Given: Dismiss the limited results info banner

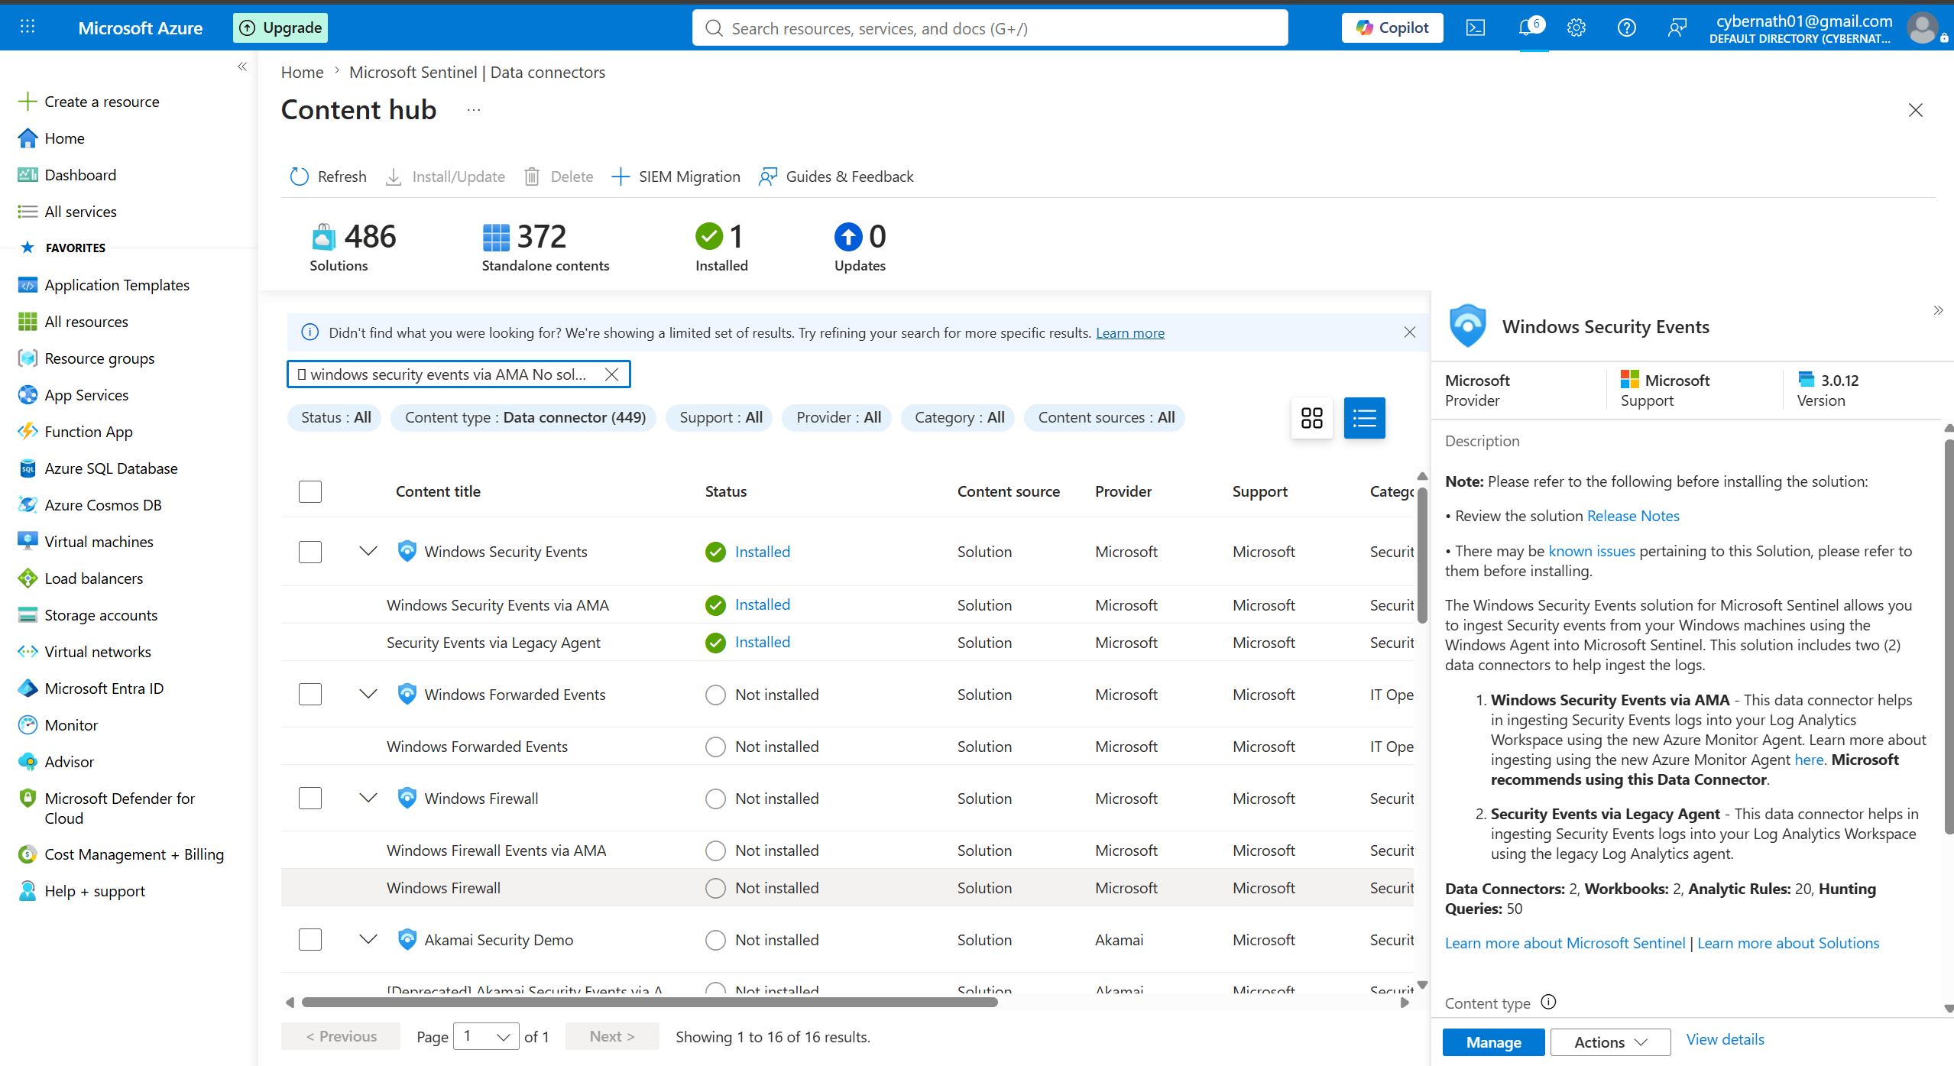Looking at the screenshot, I should [x=1409, y=332].
